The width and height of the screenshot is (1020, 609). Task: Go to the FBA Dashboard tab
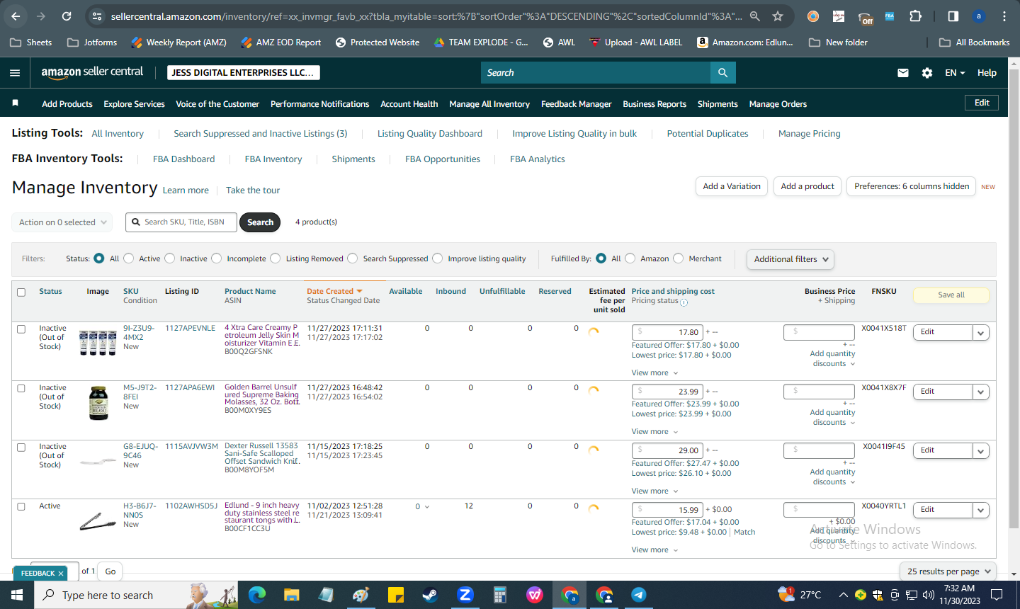[x=183, y=159]
